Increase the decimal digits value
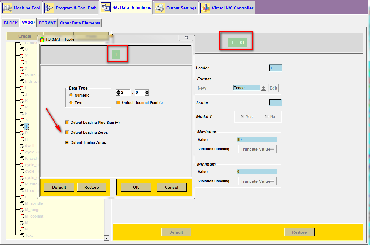Screen dimensions: 370x245 (x=147, y=91)
